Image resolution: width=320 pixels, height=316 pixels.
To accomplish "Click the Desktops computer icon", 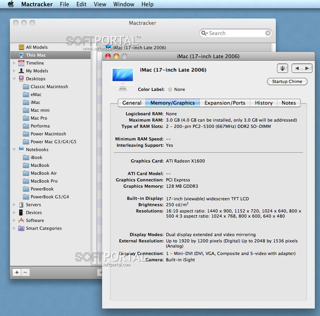I will click(x=21, y=79).
